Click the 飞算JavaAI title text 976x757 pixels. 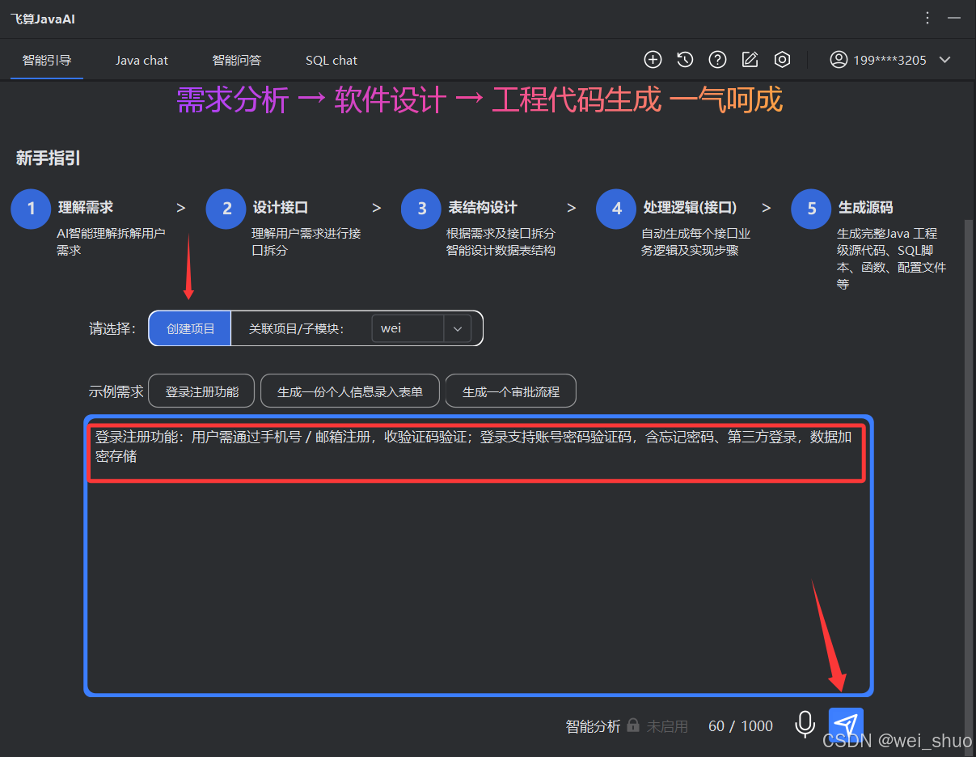tap(43, 18)
